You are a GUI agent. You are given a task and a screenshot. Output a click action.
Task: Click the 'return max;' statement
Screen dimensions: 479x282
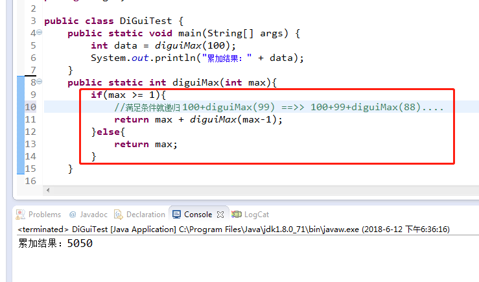[x=146, y=144]
